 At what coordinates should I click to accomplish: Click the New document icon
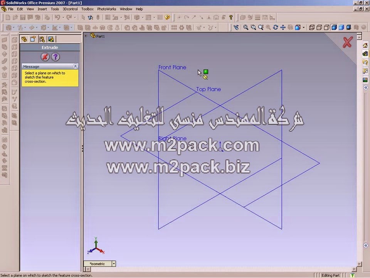(x=8, y=17)
